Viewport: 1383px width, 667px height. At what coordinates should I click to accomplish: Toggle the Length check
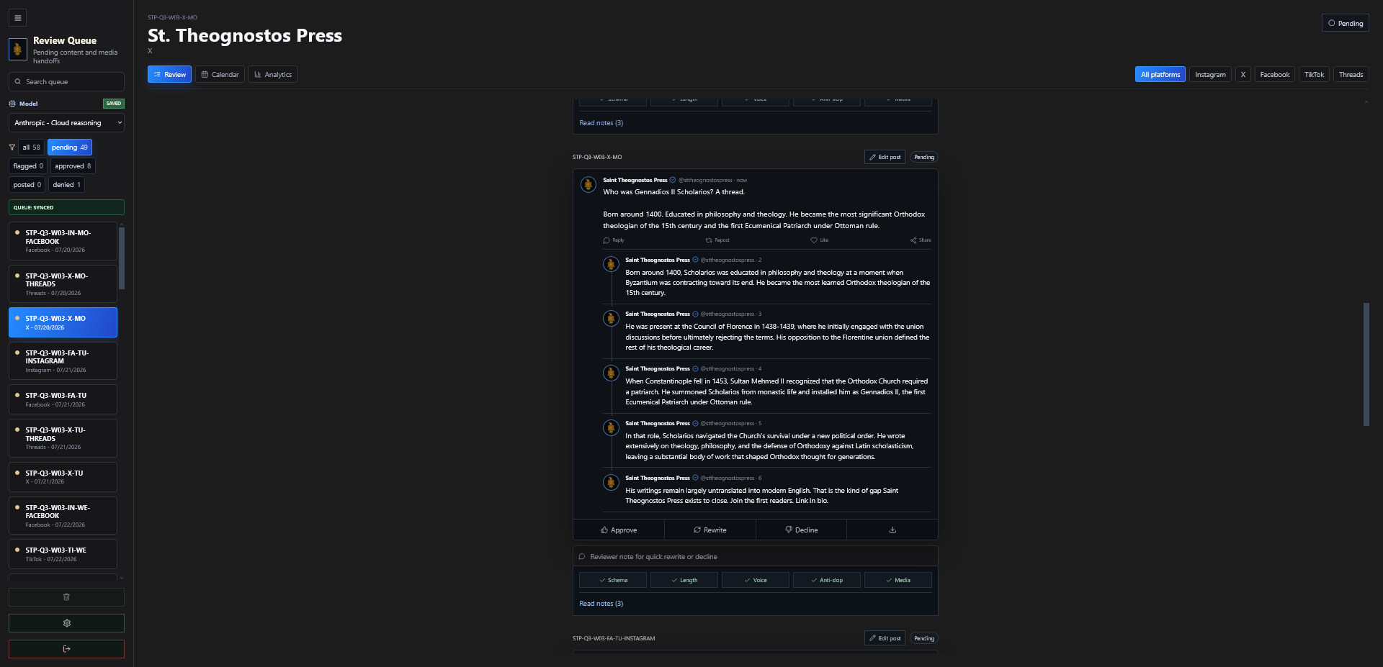684,580
